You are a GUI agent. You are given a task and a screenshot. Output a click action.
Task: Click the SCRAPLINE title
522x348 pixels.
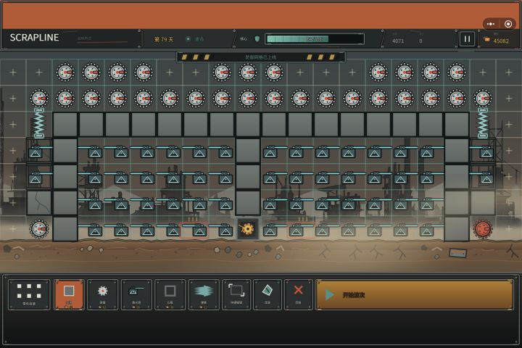pyautogui.click(x=34, y=38)
